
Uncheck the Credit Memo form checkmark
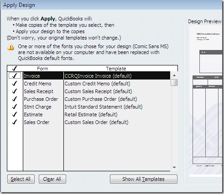(15, 84)
